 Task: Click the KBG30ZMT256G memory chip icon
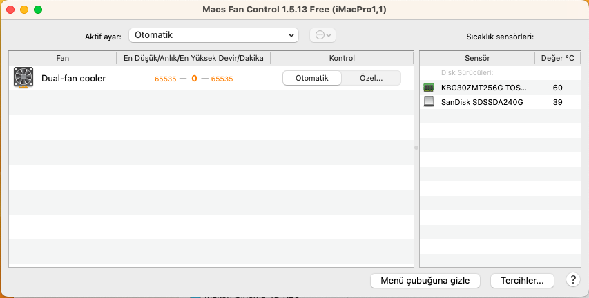[x=429, y=88]
